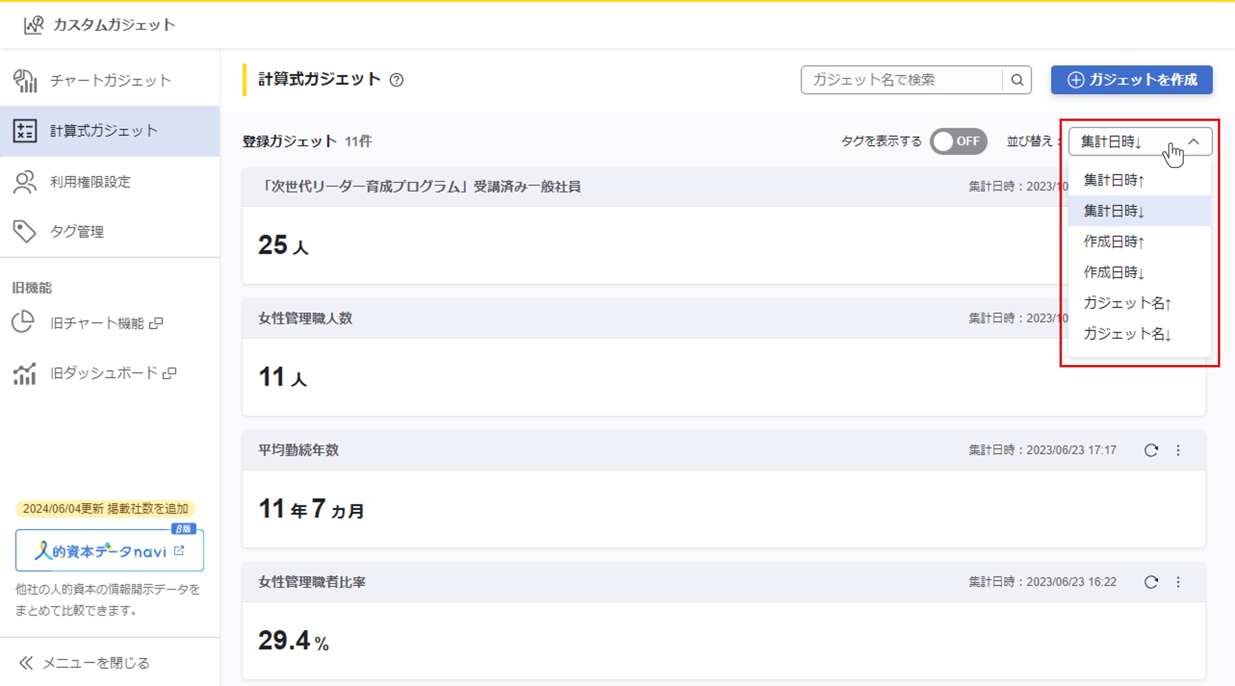Screen dimensions: 1235x686
Task: Click the ガジェットを作成 button
Action: pyautogui.click(x=1131, y=80)
